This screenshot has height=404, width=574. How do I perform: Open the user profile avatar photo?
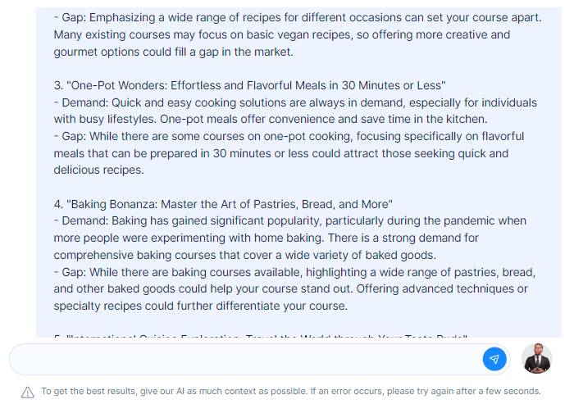click(536, 359)
